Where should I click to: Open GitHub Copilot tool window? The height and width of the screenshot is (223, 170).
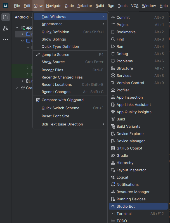point(138,148)
